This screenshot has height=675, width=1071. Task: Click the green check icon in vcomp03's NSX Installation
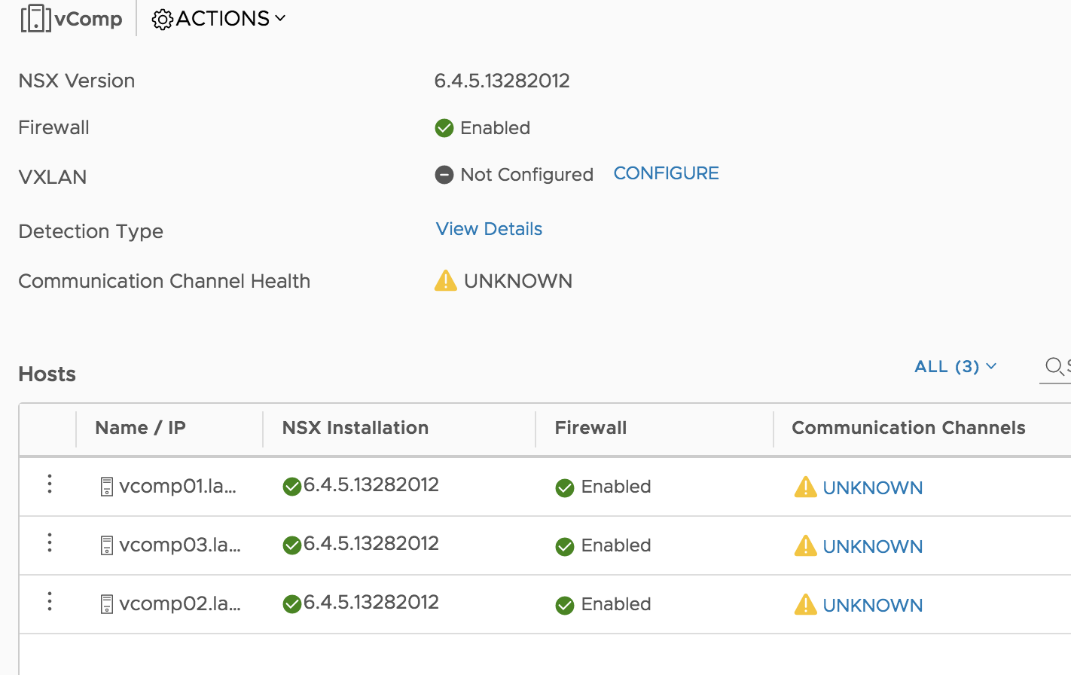[291, 544]
